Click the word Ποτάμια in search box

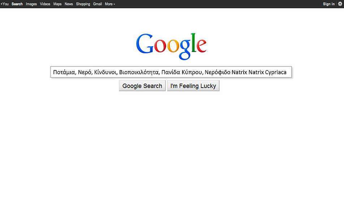pyautogui.click(x=64, y=72)
